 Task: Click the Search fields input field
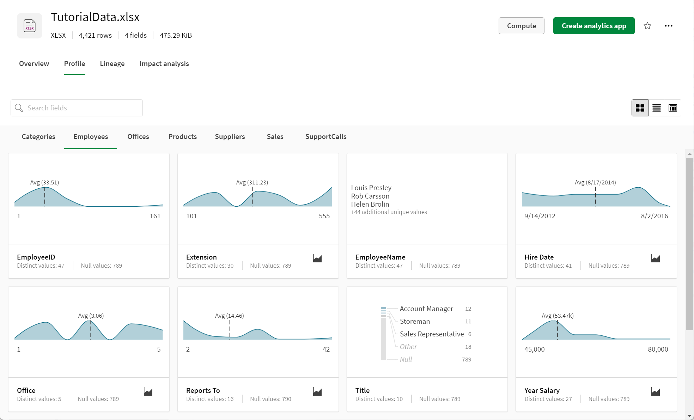[77, 108]
